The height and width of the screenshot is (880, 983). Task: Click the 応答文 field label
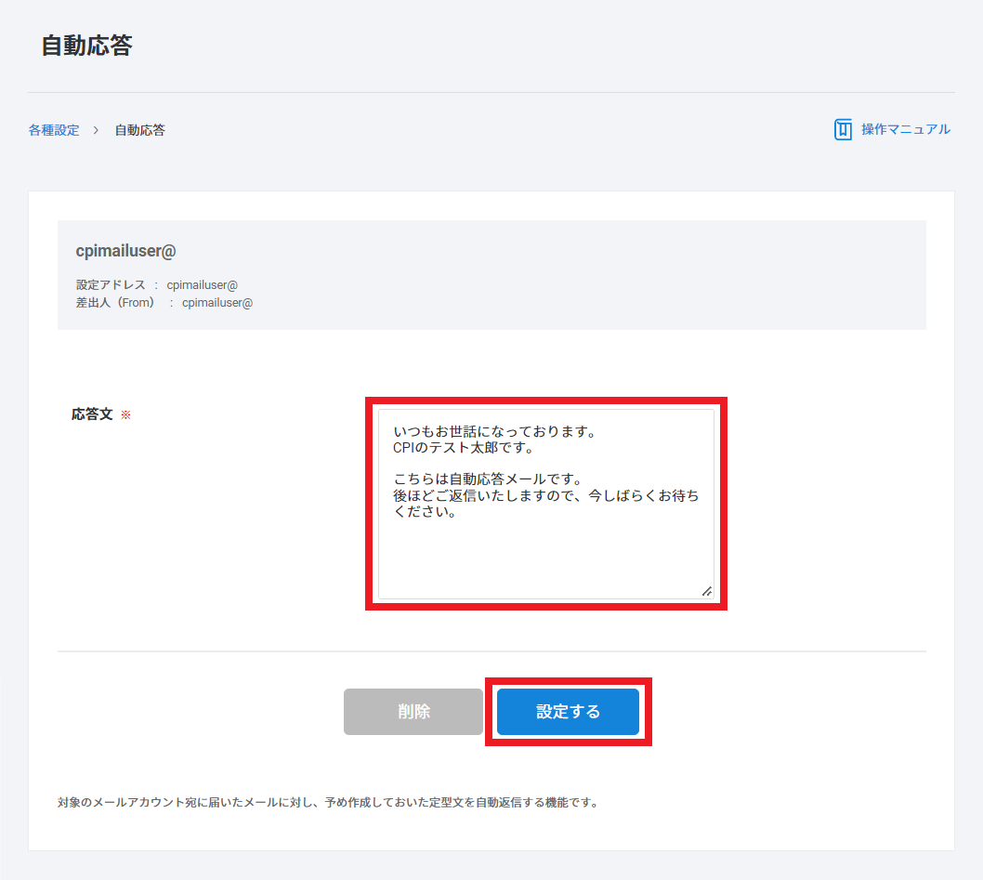tap(92, 414)
